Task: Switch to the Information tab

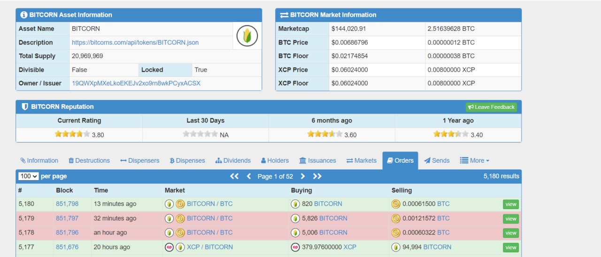Action: [x=39, y=160]
